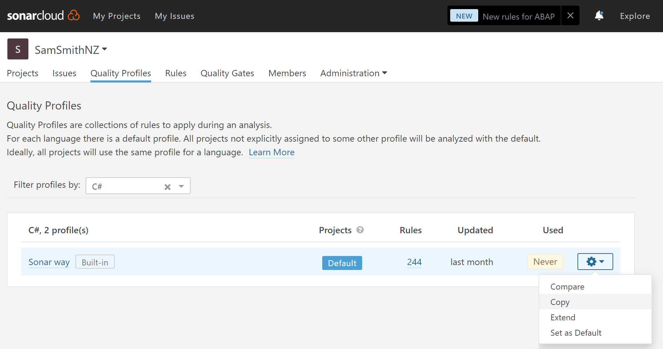Open the language filter dropdown arrow

(x=181, y=186)
